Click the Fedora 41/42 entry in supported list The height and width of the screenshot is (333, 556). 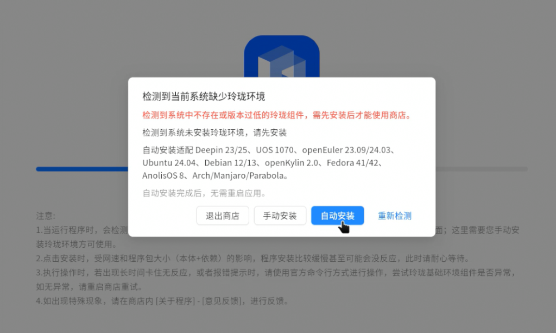(352, 163)
